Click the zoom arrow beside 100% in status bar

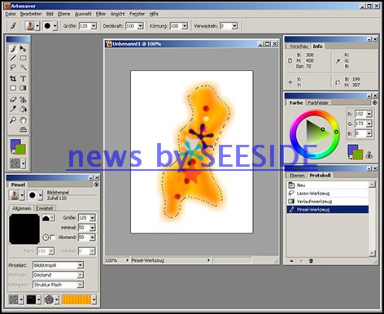127,260
